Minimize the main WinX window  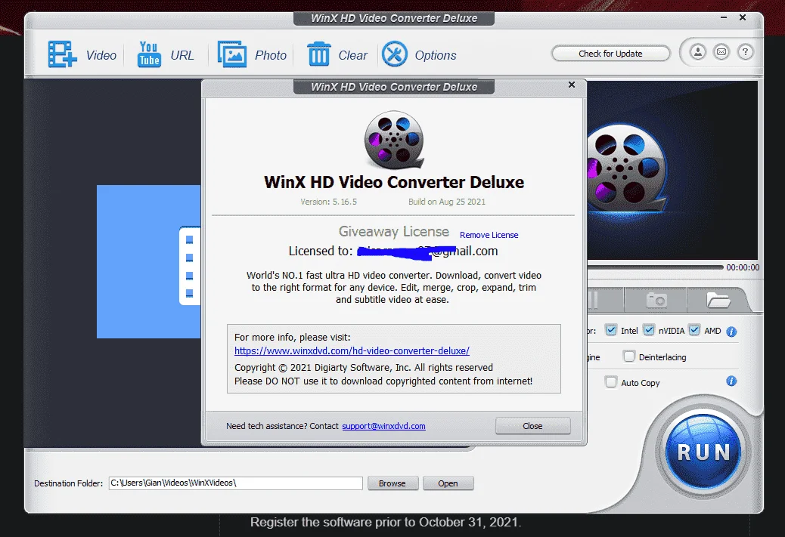(x=724, y=17)
